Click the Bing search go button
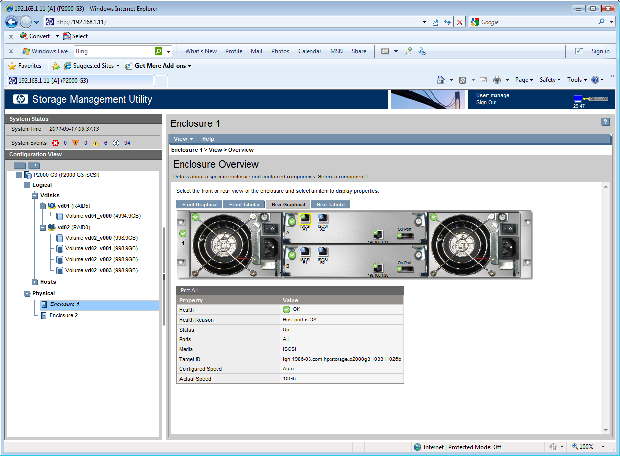The height and width of the screenshot is (456, 620). point(158,51)
